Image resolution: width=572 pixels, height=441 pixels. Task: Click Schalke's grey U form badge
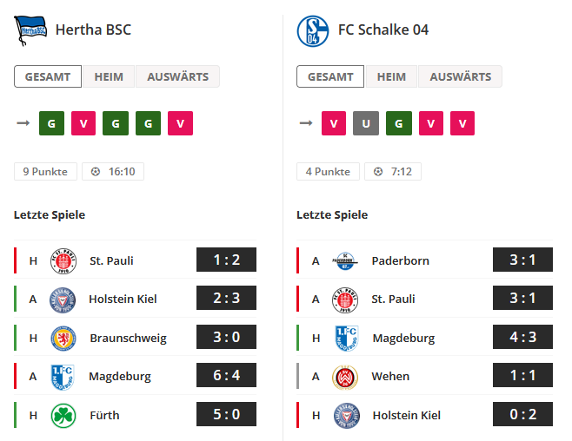point(366,123)
